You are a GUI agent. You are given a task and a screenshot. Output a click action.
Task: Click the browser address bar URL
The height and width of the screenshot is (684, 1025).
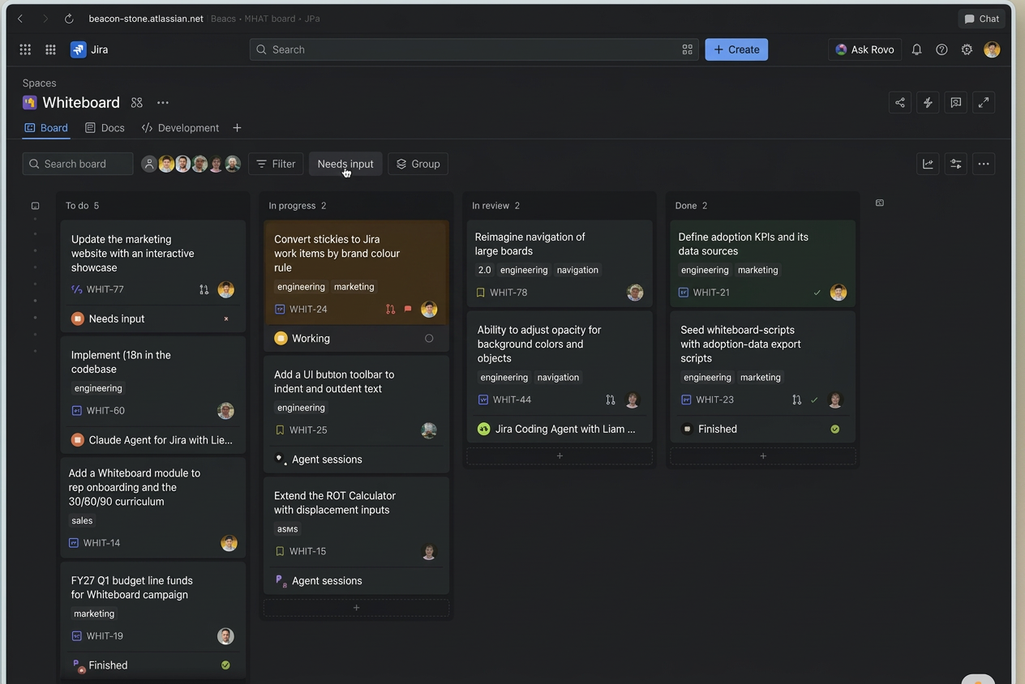[x=146, y=19]
